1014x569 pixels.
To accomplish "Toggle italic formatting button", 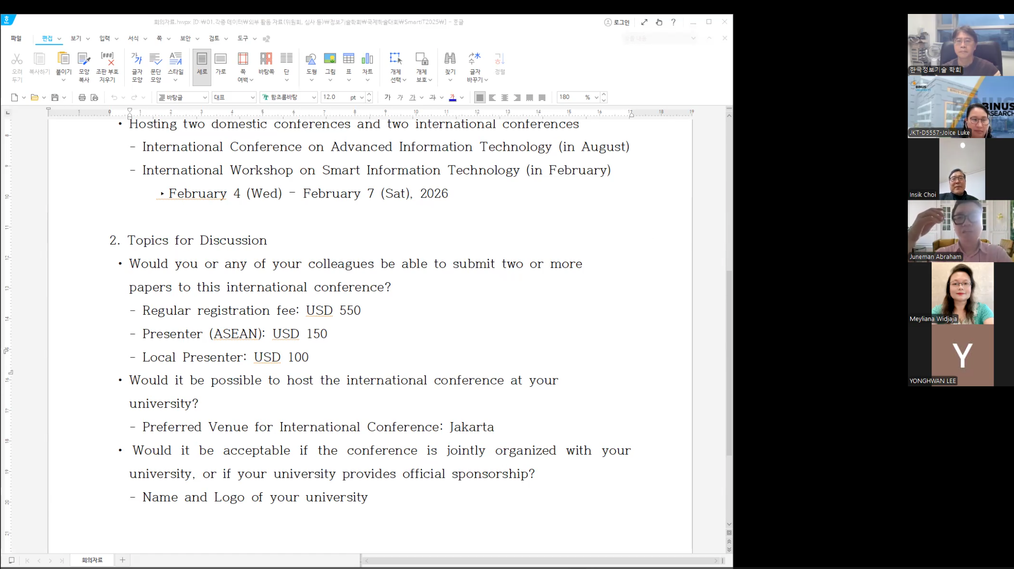I will (x=400, y=98).
